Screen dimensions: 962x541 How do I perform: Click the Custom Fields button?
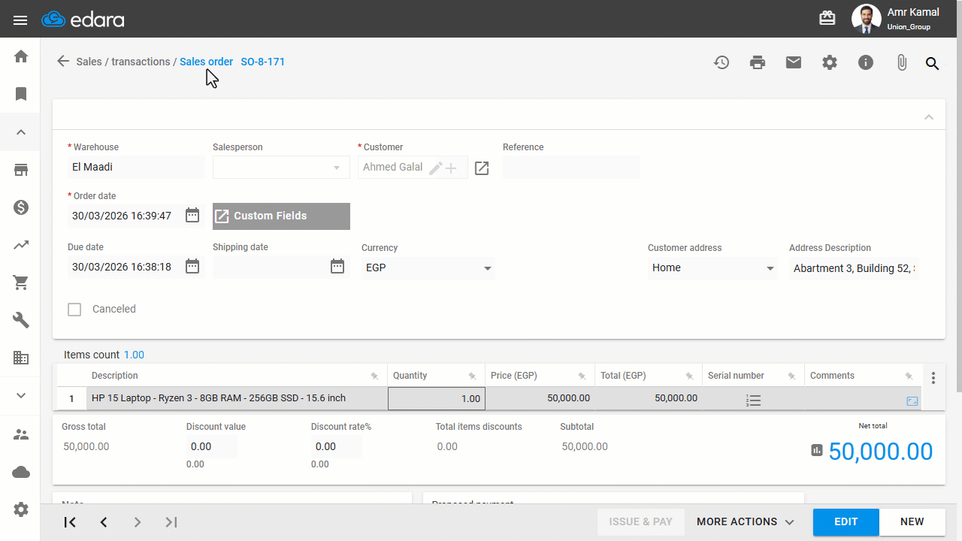click(281, 216)
